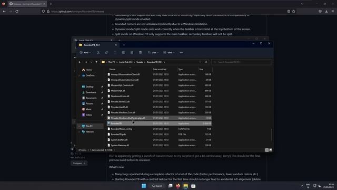Viewport: 337px width, 190px height.
Task: Open the Downloads quick access folder
Action: [89, 92]
